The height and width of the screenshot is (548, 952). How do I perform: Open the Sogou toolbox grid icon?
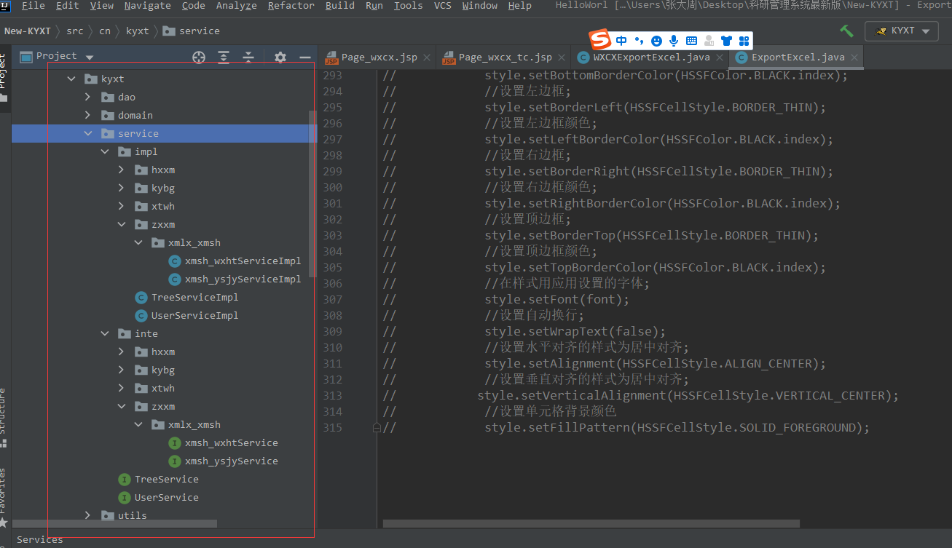(x=744, y=41)
